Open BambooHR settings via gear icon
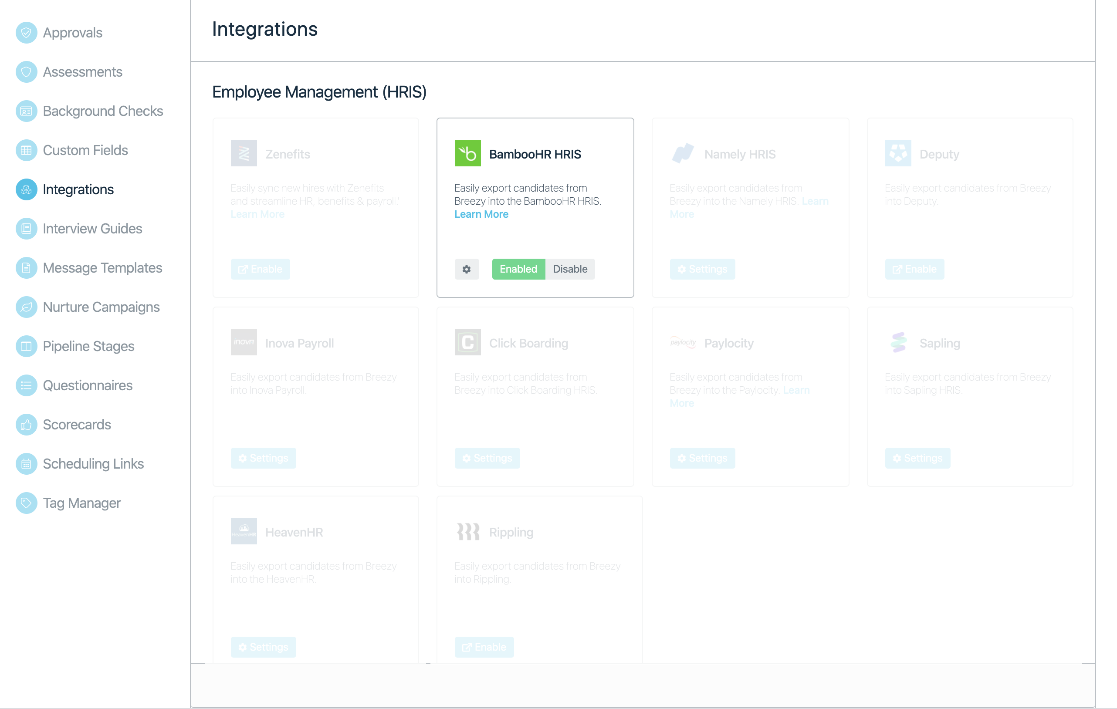This screenshot has width=1117, height=709. tap(466, 269)
